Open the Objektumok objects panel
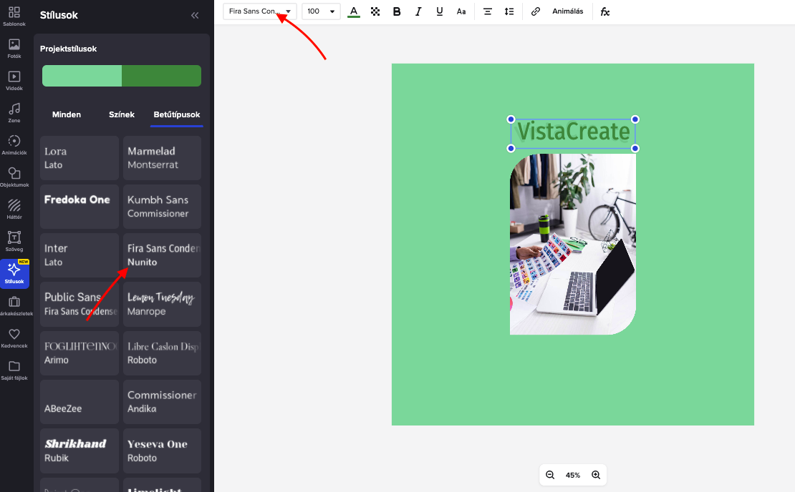The height and width of the screenshot is (492, 795). coord(14,177)
